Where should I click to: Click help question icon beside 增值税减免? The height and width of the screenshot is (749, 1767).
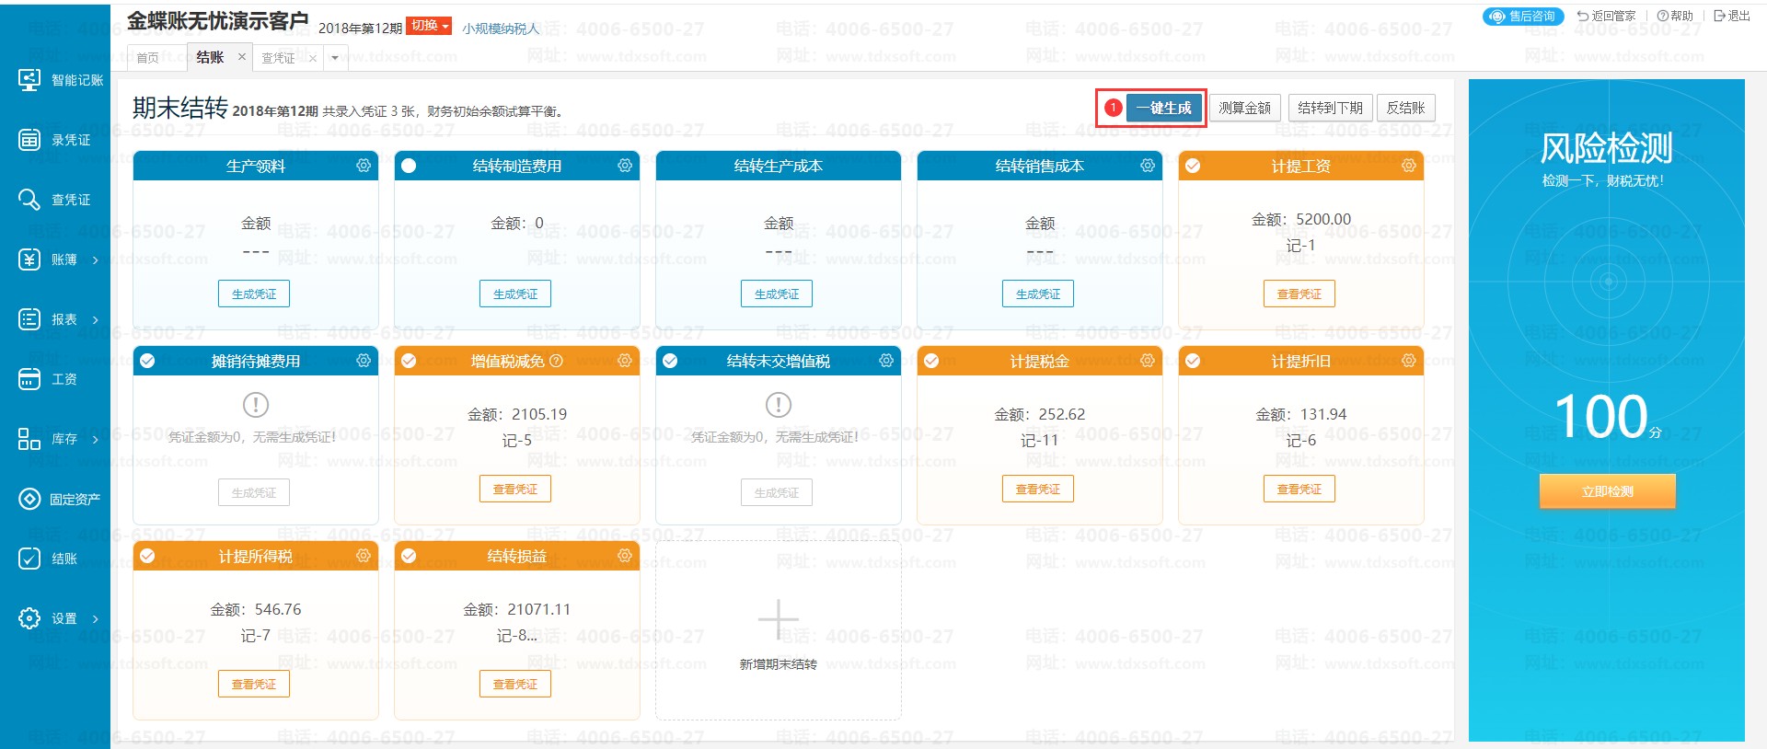click(556, 361)
